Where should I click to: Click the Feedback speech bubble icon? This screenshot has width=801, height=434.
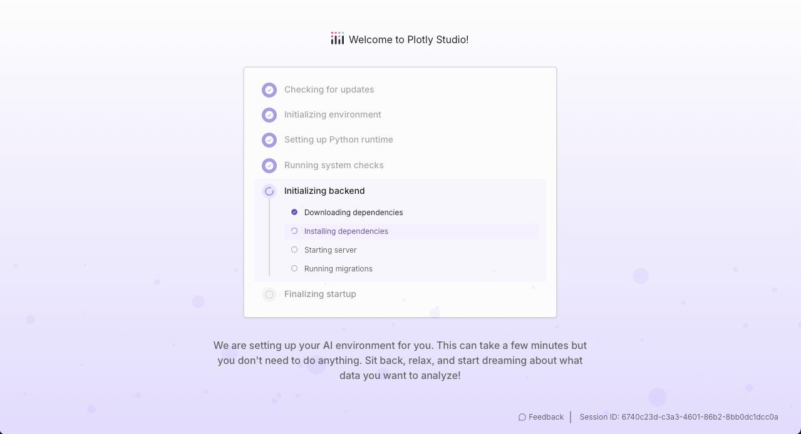tap(522, 417)
